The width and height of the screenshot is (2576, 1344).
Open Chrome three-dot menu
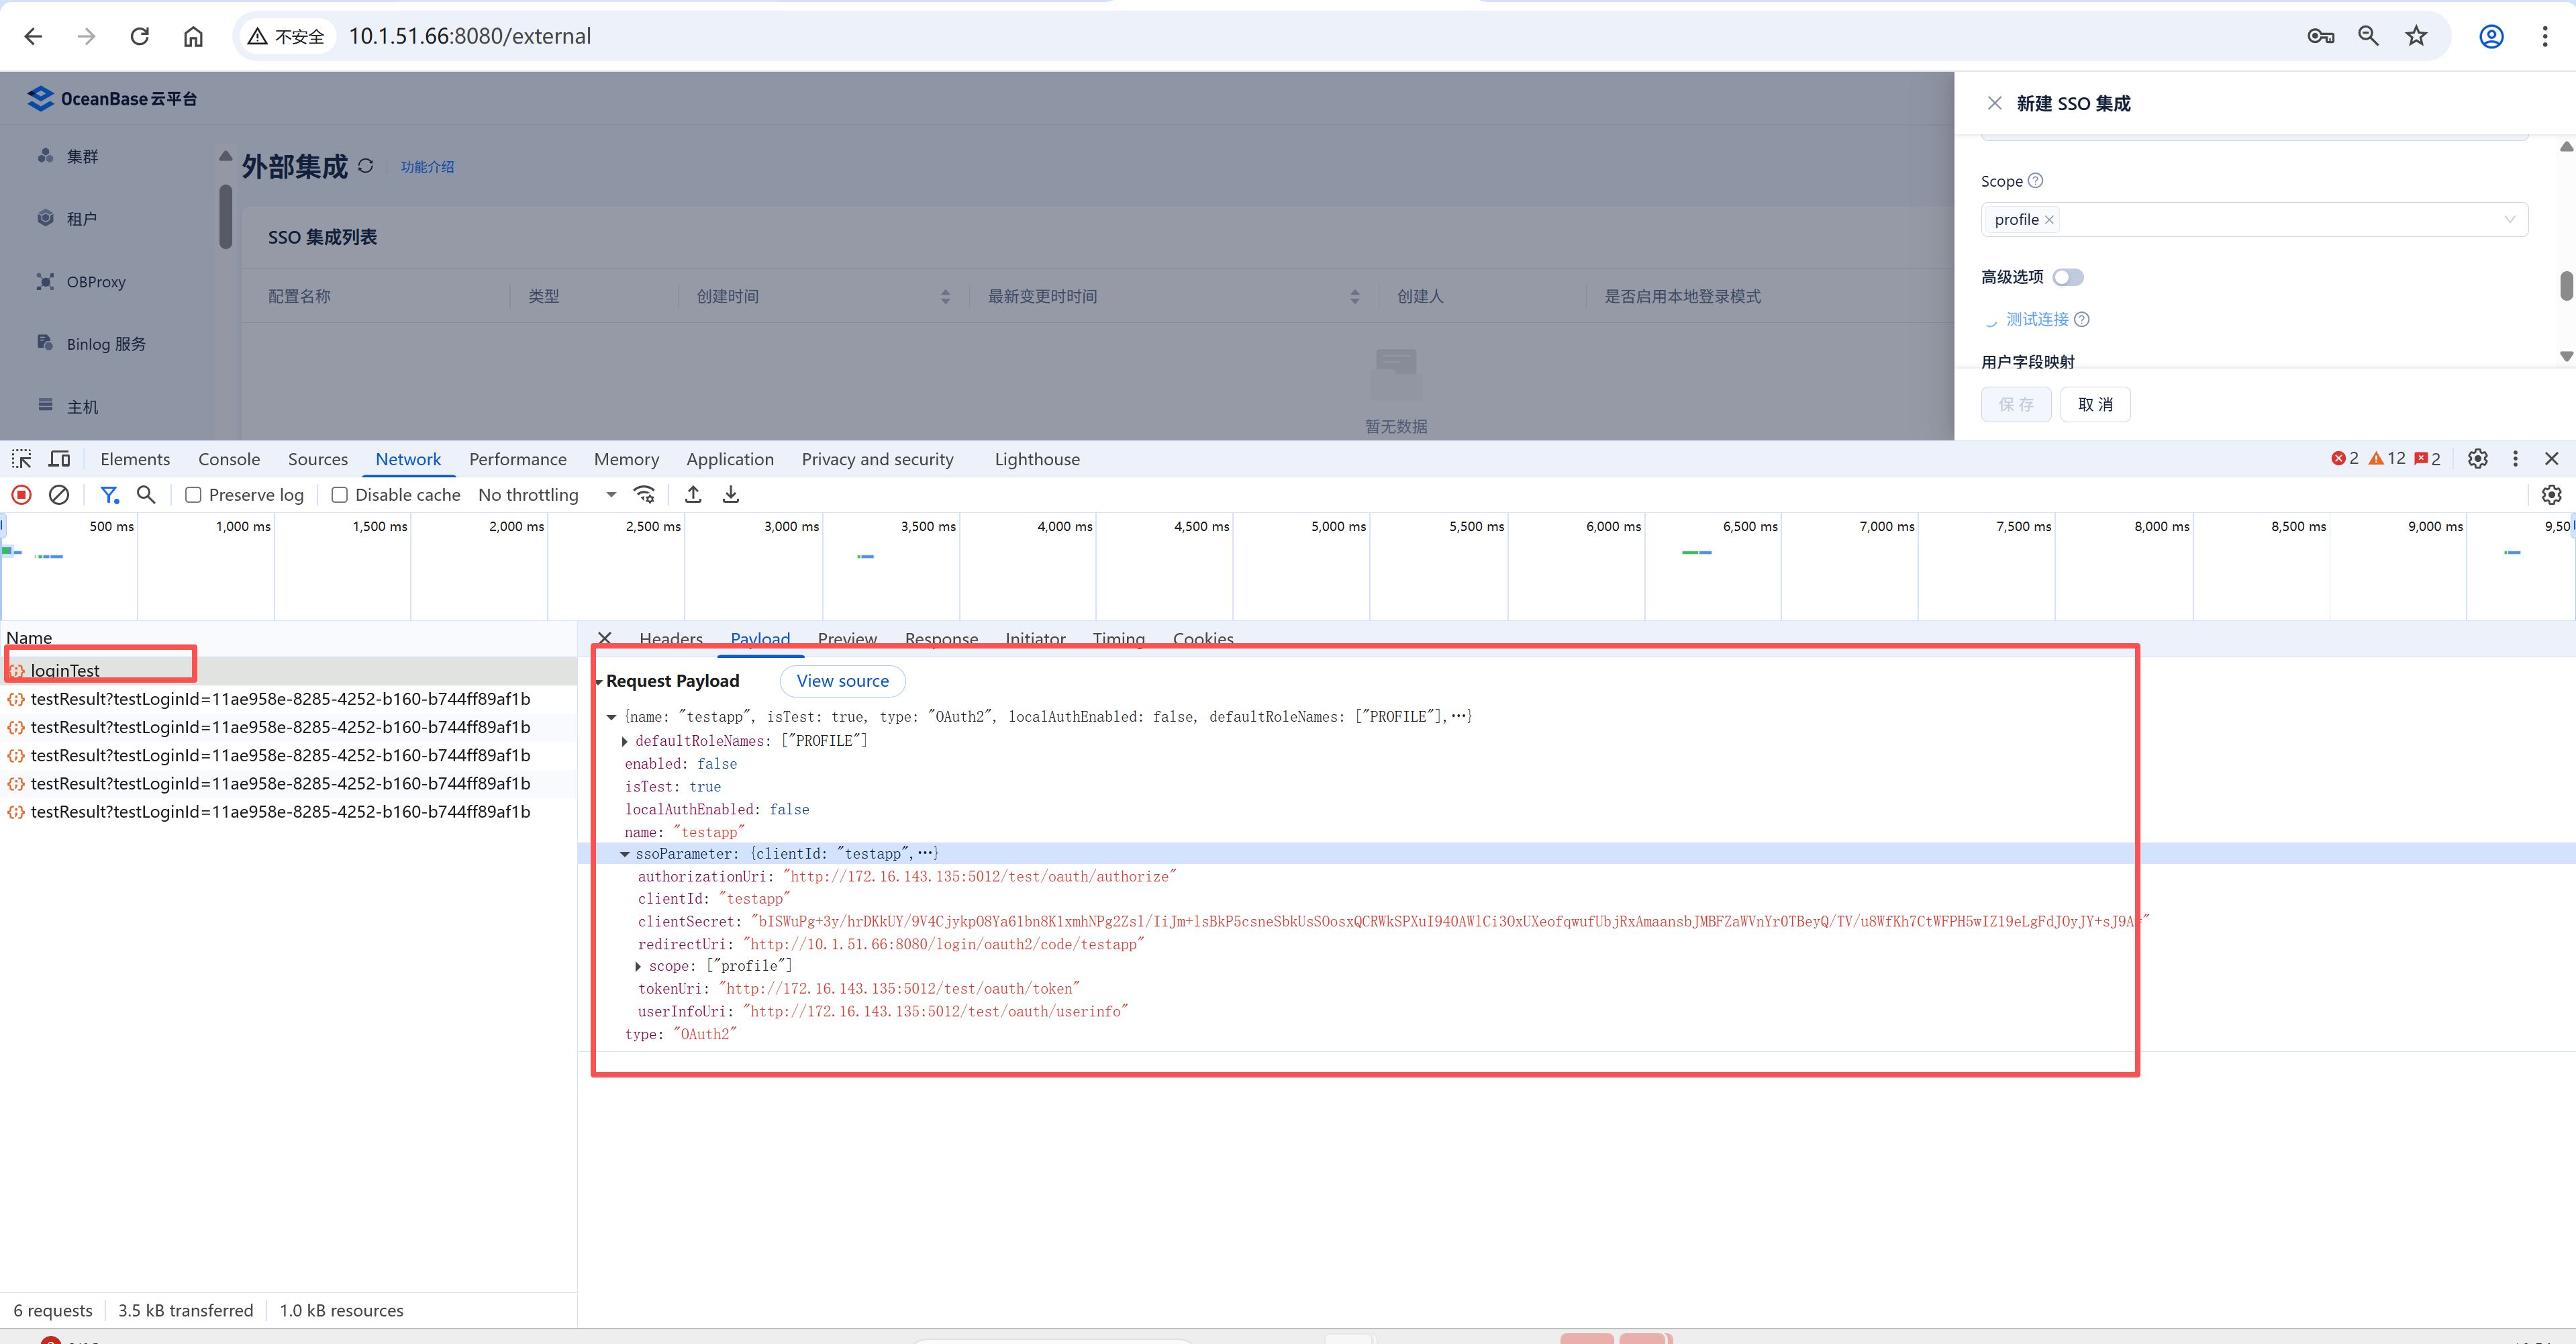(2545, 36)
